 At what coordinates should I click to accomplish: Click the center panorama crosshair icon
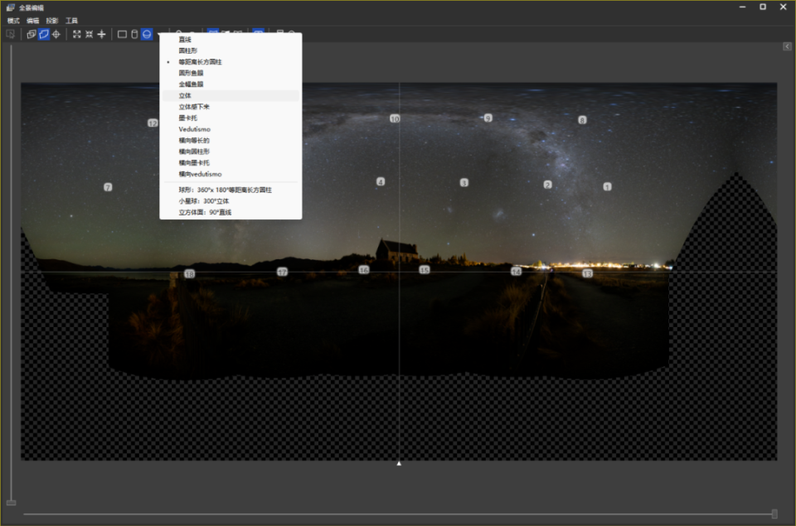[x=56, y=34]
